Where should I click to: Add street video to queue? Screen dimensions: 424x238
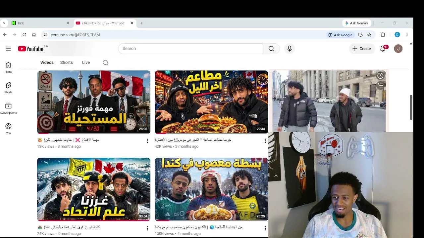pos(380,85)
